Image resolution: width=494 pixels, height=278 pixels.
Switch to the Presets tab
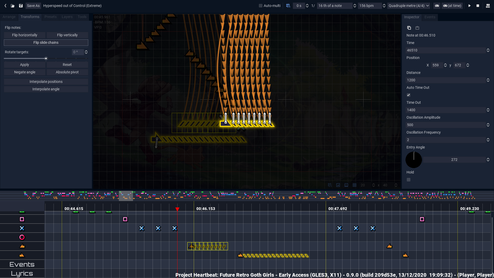click(x=50, y=17)
